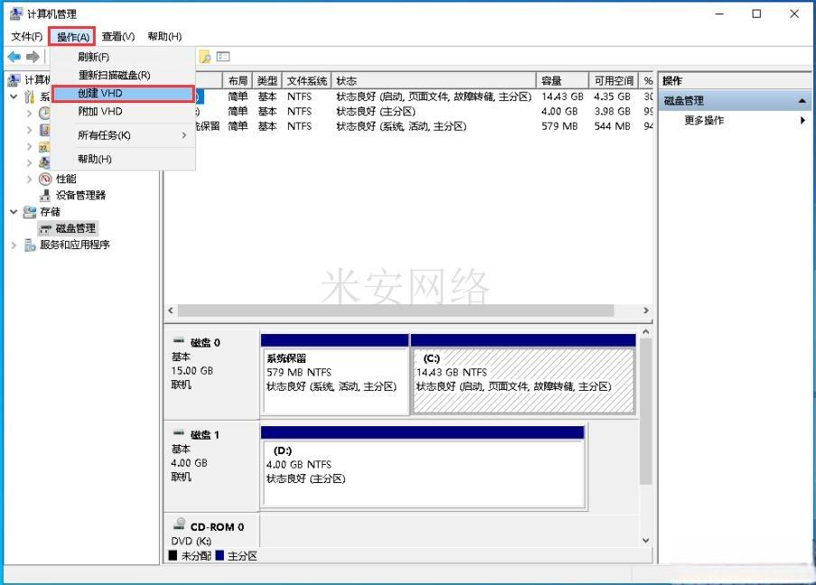The width and height of the screenshot is (816, 585).
Task: Click the 存储 storage icon
Action: (x=30, y=212)
